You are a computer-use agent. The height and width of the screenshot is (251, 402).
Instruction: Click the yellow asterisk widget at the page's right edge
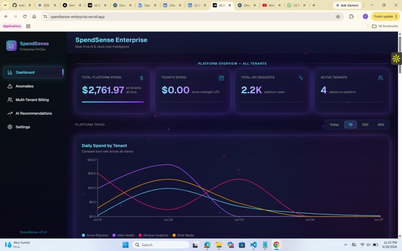click(x=396, y=58)
